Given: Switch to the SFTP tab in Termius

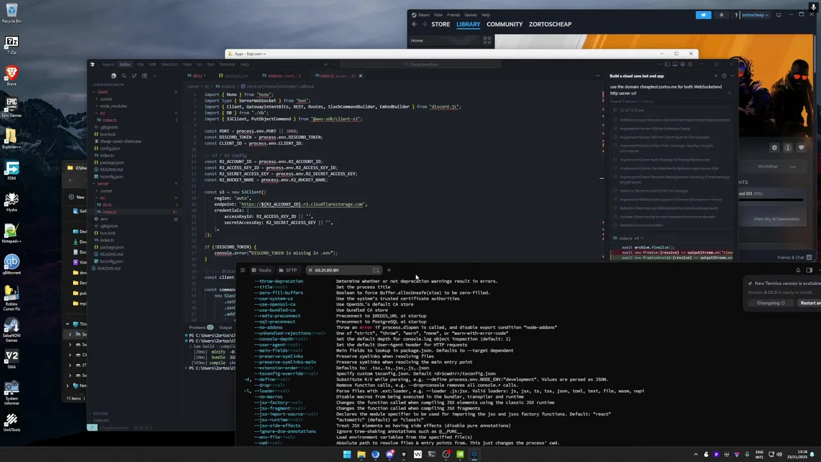Looking at the screenshot, I should click(x=289, y=270).
